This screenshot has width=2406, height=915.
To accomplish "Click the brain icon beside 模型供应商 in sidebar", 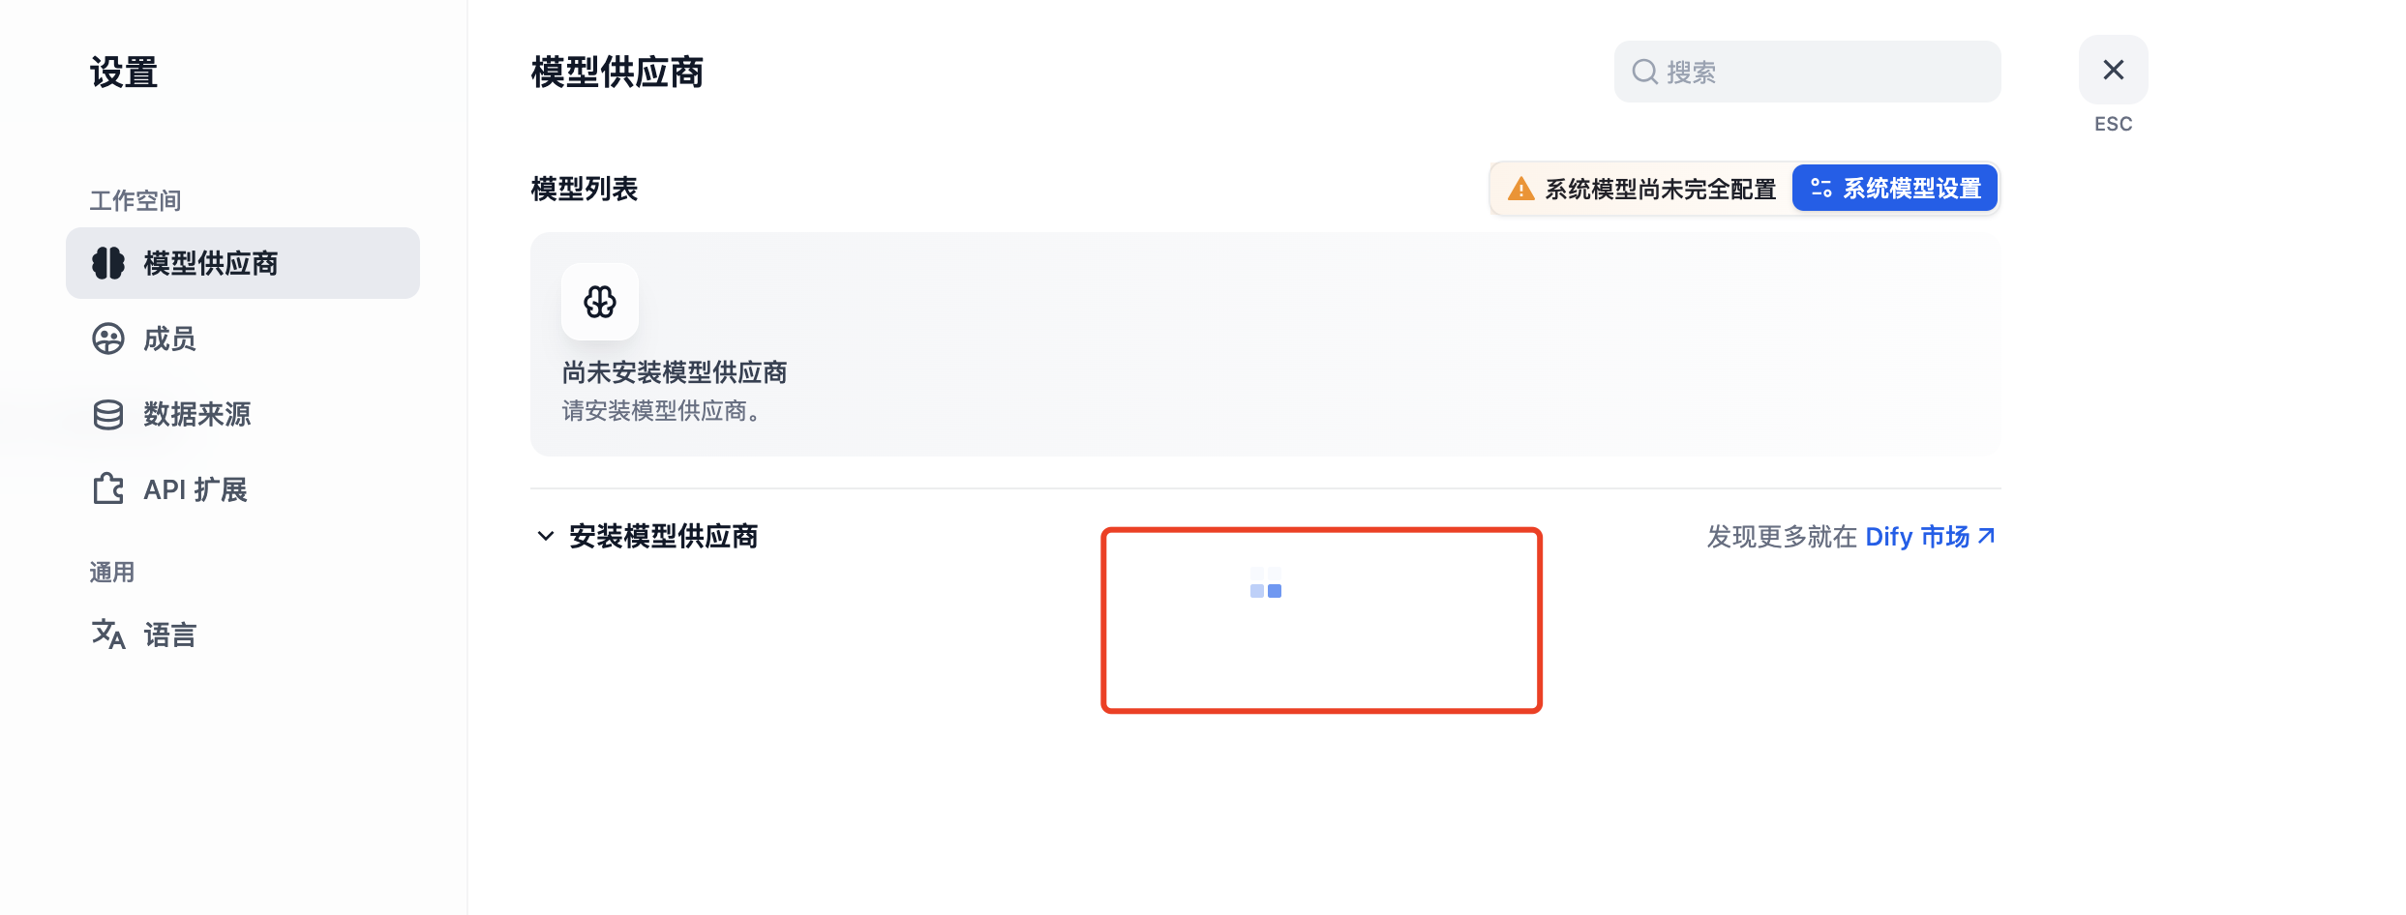I will tap(108, 263).
